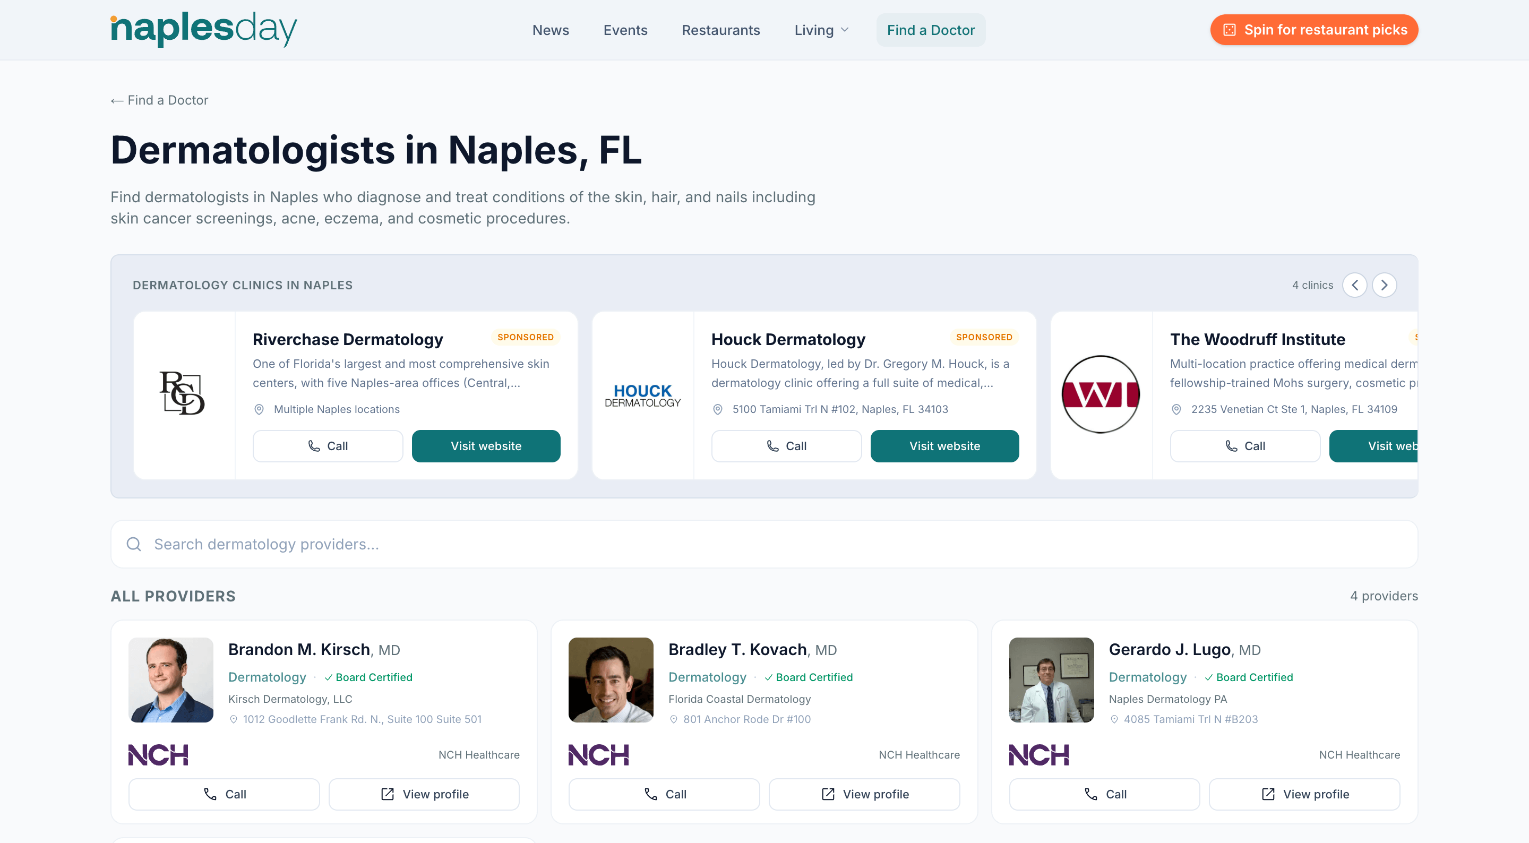Click the Houck address pin icon
The width and height of the screenshot is (1529, 843).
pyautogui.click(x=718, y=410)
